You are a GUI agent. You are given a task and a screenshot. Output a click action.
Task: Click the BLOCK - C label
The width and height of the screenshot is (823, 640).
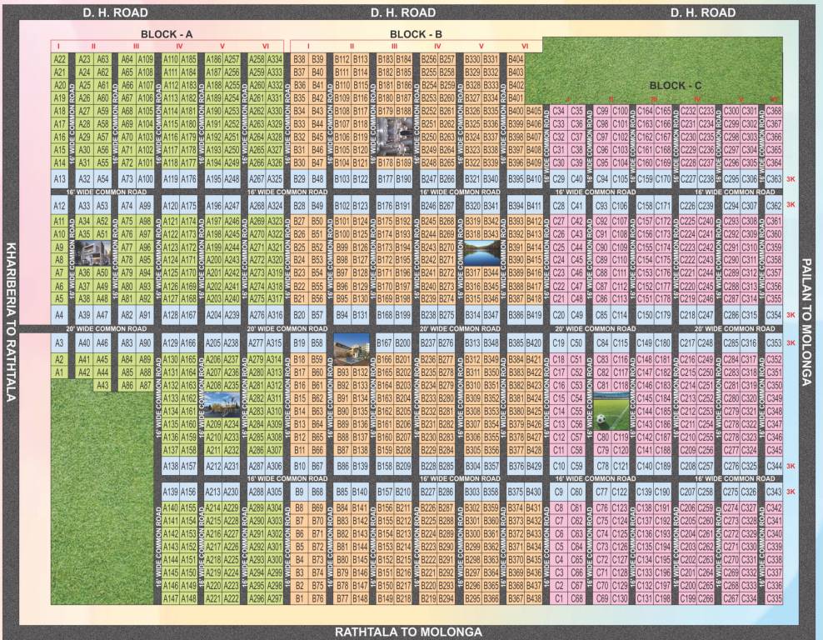[676, 86]
